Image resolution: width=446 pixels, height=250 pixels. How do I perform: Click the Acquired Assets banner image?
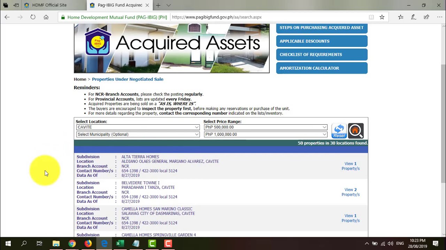tap(171, 48)
